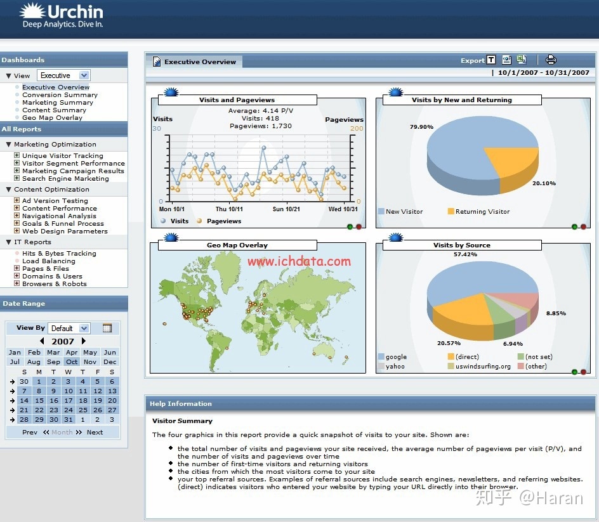Viewport: 599px width, 522px height.
Task: Click green dot on New and Returning chart
Action: (x=574, y=227)
